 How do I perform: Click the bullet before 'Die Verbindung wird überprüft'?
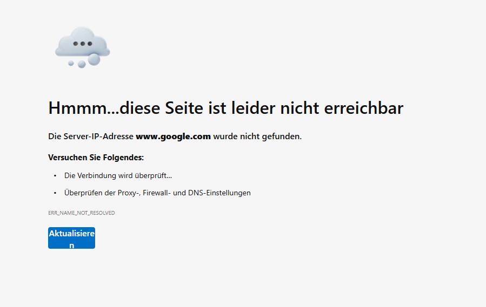coord(55,176)
